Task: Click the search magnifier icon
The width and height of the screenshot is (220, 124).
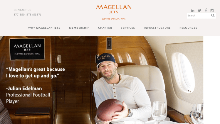Action: 213,16
